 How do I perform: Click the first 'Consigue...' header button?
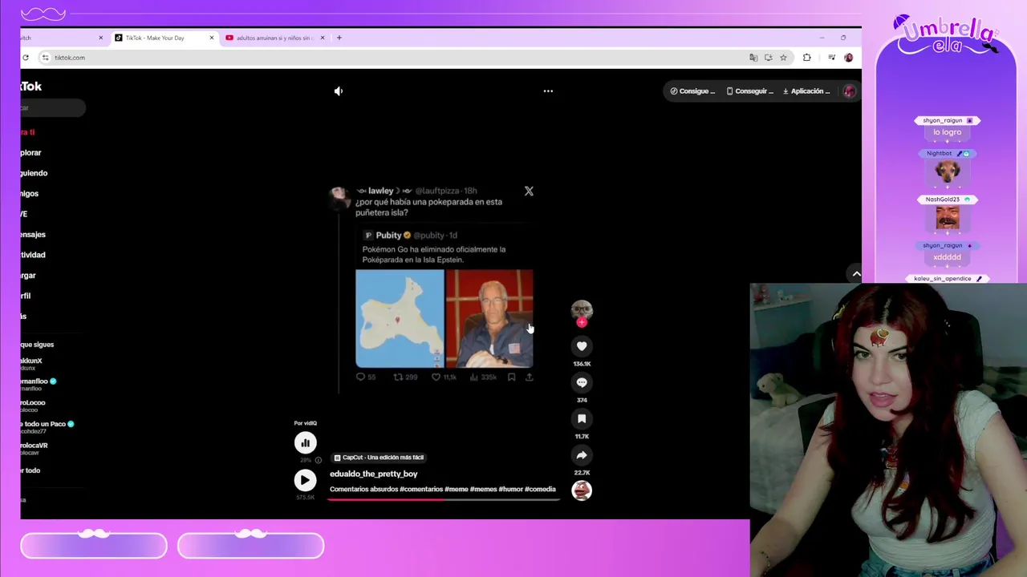point(692,91)
